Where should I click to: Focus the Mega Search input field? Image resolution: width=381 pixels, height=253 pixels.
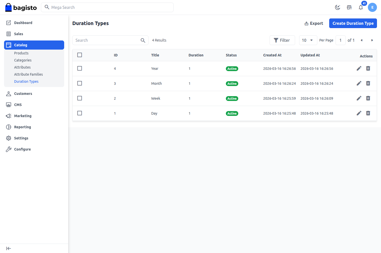107,7
